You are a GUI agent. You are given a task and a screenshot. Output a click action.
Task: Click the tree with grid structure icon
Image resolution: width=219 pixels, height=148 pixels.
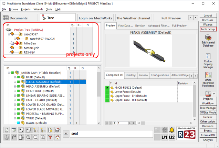(x=43, y=130)
